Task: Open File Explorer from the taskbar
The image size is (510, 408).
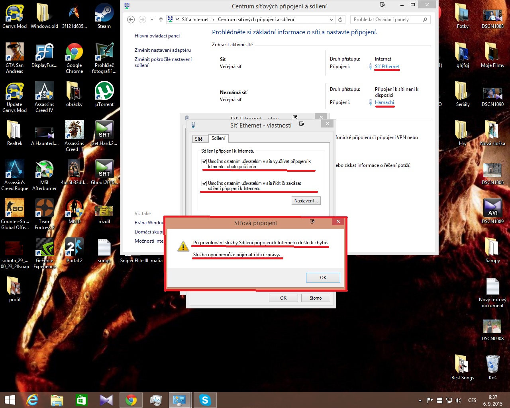Action: [x=57, y=400]
